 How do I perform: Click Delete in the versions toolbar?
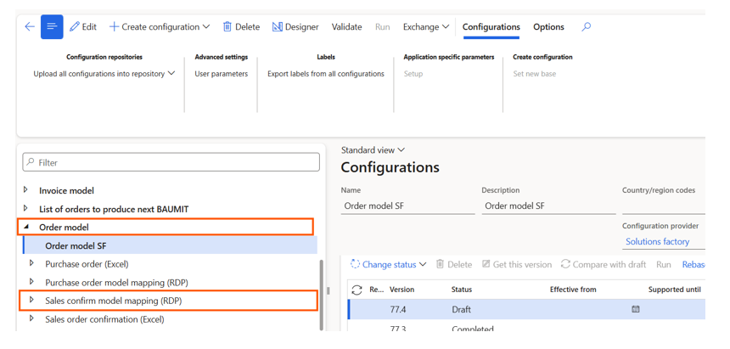454,264
